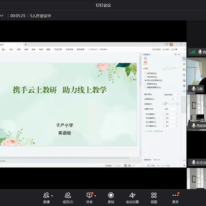Switch to slide sorter grid view
The width and height of the screenshot is (206, 206).
[130, 166]
